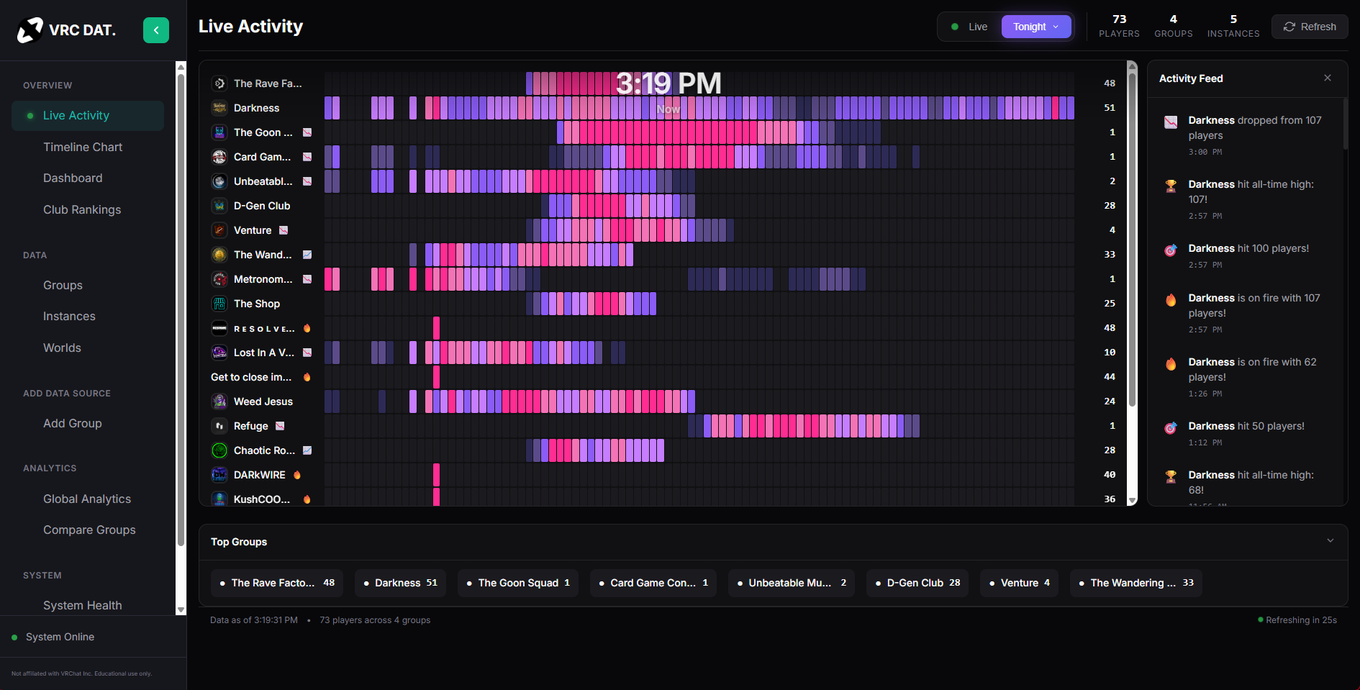Collapse sidebar with the green arrow button
This screenshot has height=690, width=1360.
156,30
